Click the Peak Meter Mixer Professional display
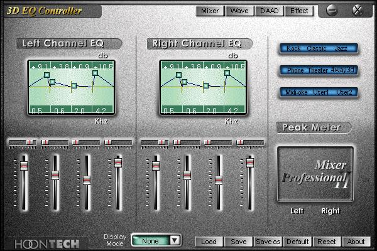Screen dimensions: 377x251 315,174
